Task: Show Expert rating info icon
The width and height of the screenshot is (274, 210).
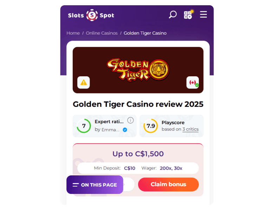Action: pyautogui.click(x=130, y=120)
